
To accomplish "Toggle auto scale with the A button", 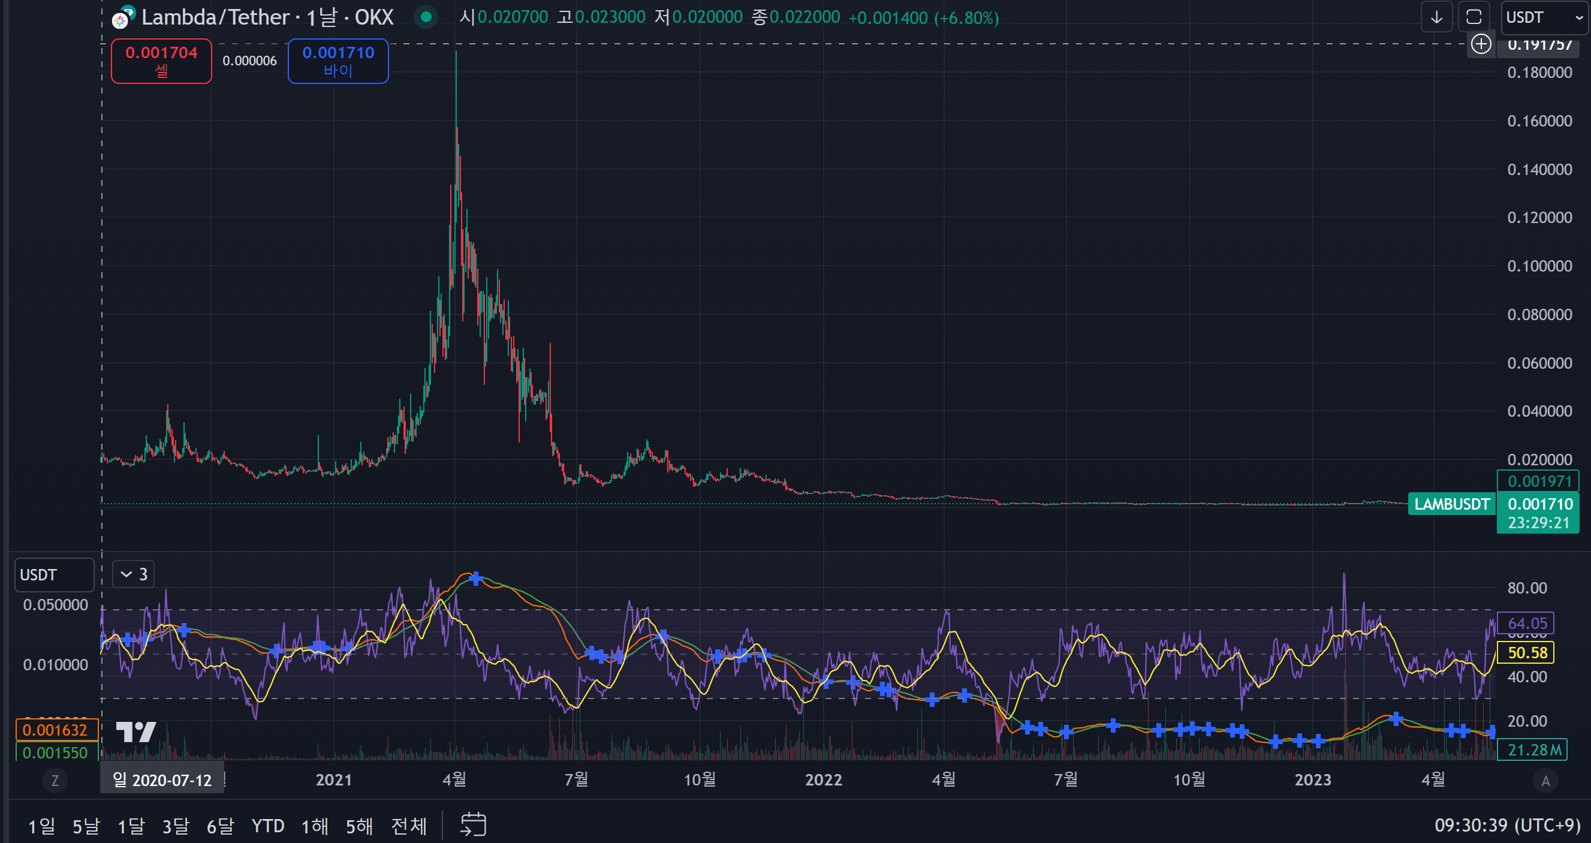I will click(x=1545, y=781).
